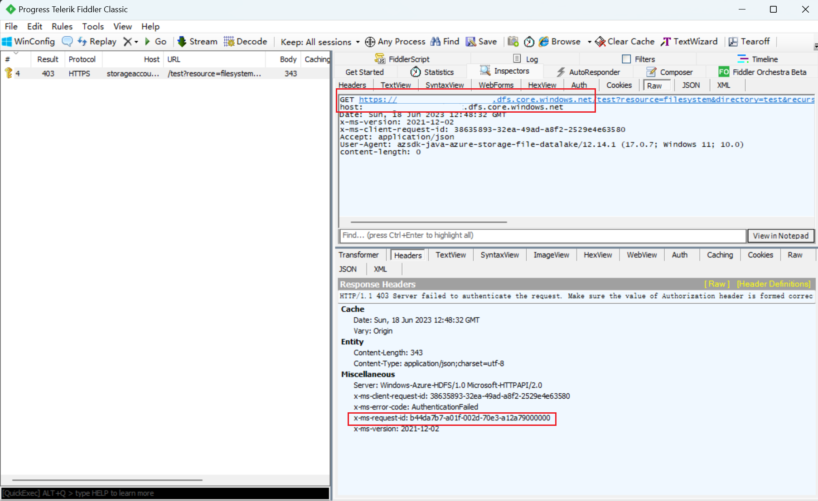Click the comment speech bubble icon
The image size is (818, 501).
(x=67, y=42)
